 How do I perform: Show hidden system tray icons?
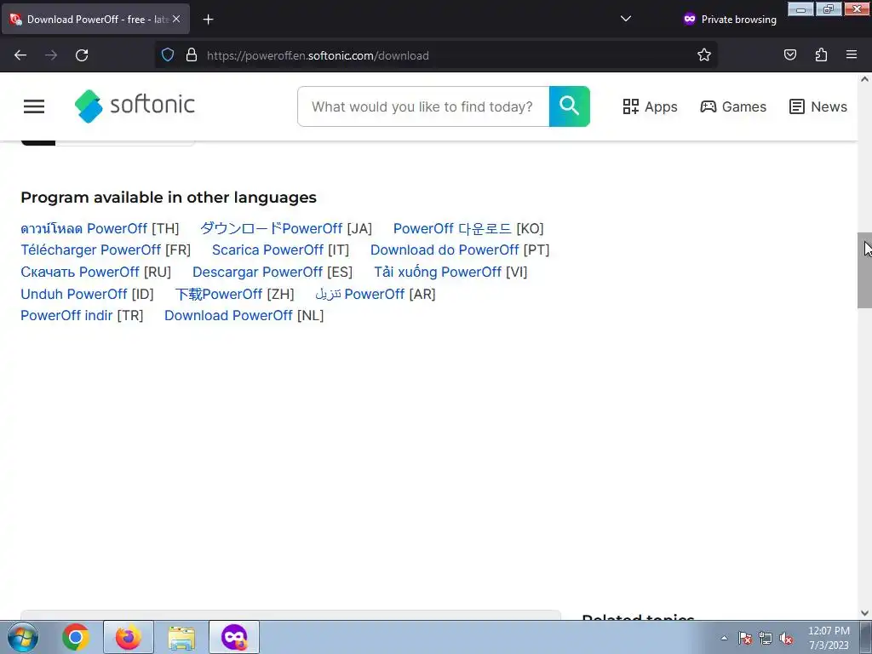coord(724,638)
